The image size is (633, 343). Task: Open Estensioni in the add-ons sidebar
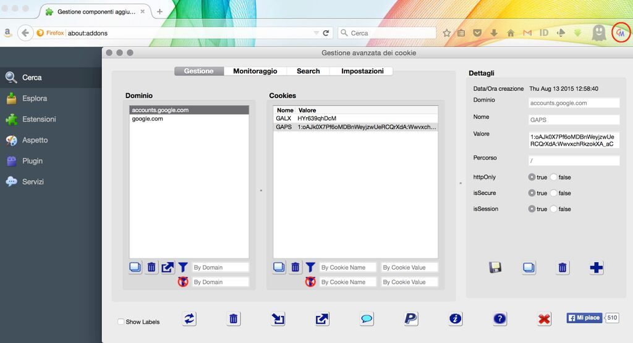(x=39, y=119)
